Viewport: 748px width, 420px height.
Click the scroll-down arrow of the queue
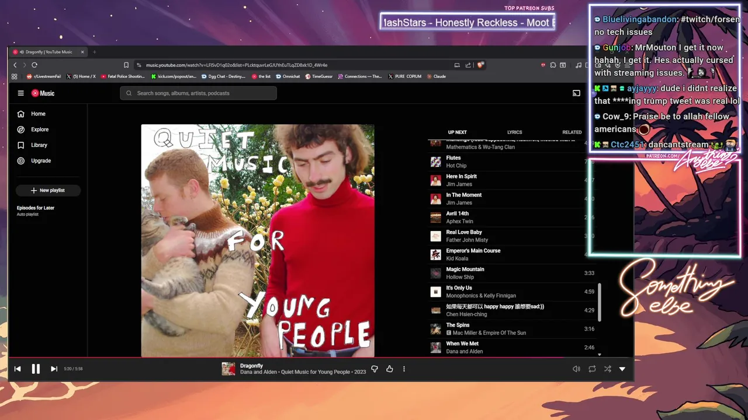tap(599, 354)
